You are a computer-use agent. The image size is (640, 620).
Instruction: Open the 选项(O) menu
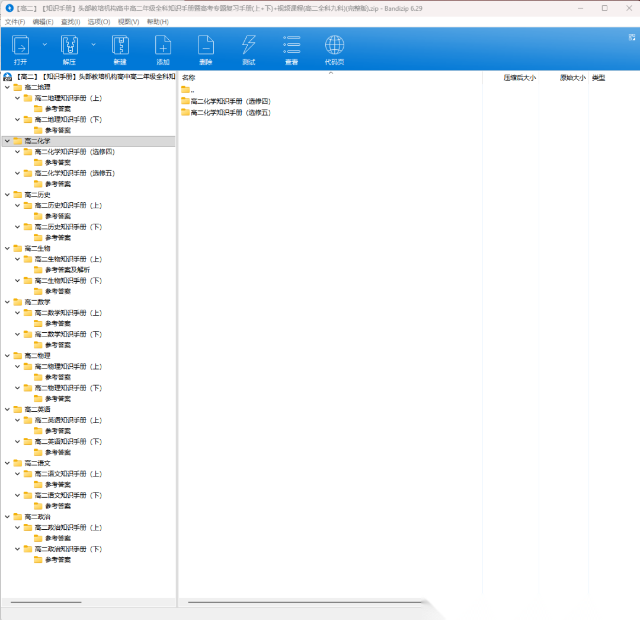coord(98,22)
